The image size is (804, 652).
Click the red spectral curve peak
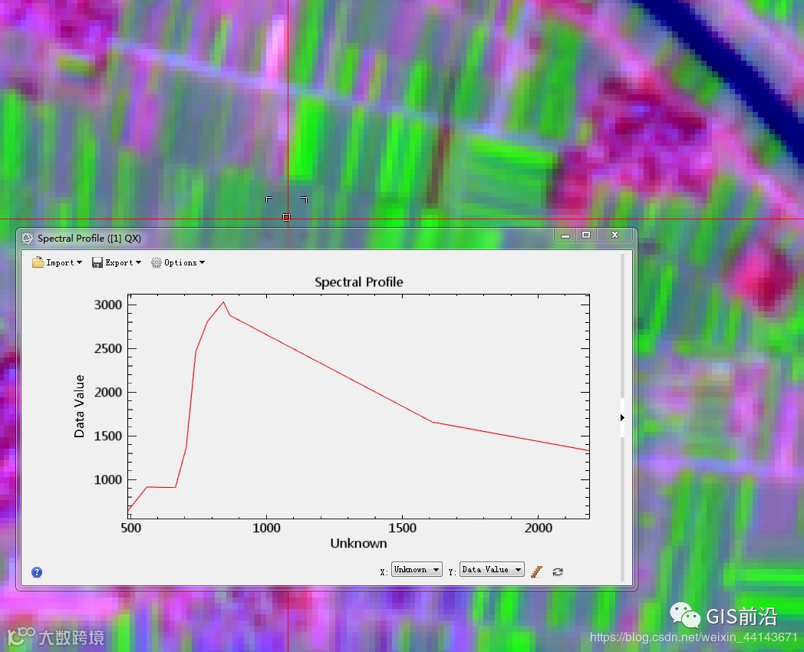point(223,302)
